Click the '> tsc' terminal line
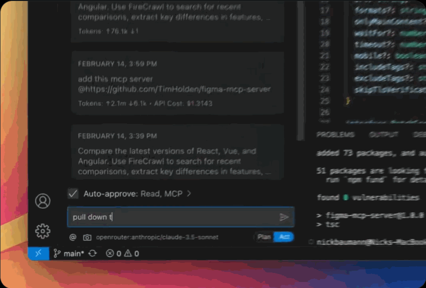The height and width of the screenshot is (288, 426). point(328,225)
